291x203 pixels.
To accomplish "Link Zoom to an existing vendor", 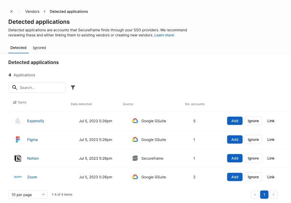I will 271,177.
